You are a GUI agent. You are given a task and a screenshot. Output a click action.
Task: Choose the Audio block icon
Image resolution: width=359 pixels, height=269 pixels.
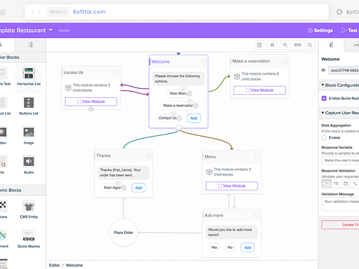(x=28, y=161)
